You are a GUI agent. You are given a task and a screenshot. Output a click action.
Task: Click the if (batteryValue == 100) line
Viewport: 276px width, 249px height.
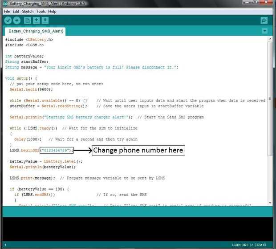[39, 189]
